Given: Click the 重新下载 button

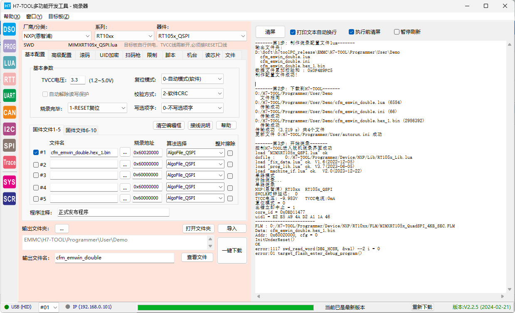Looking at the screenshot, I should [x=422, y=307].
